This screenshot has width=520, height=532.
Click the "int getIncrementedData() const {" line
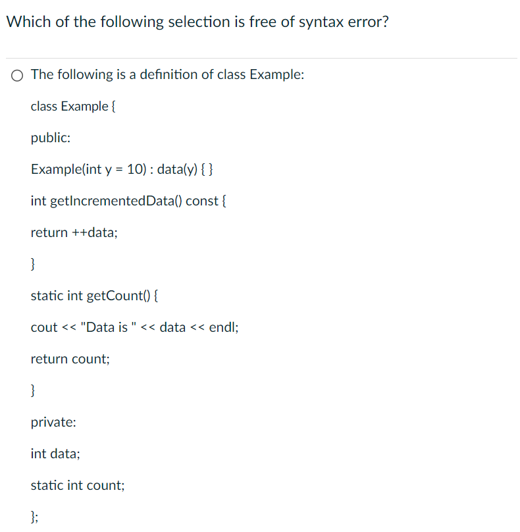128,201
